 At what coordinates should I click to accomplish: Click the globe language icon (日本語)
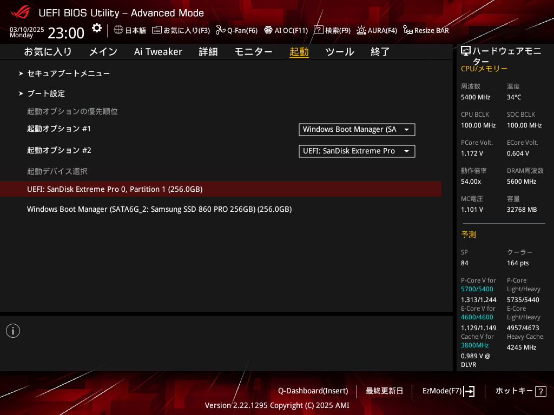point(118,30)
